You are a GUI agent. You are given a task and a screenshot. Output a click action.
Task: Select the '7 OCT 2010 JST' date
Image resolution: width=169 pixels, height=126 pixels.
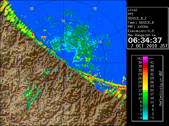pyautogui.click(x=149, y=46)
